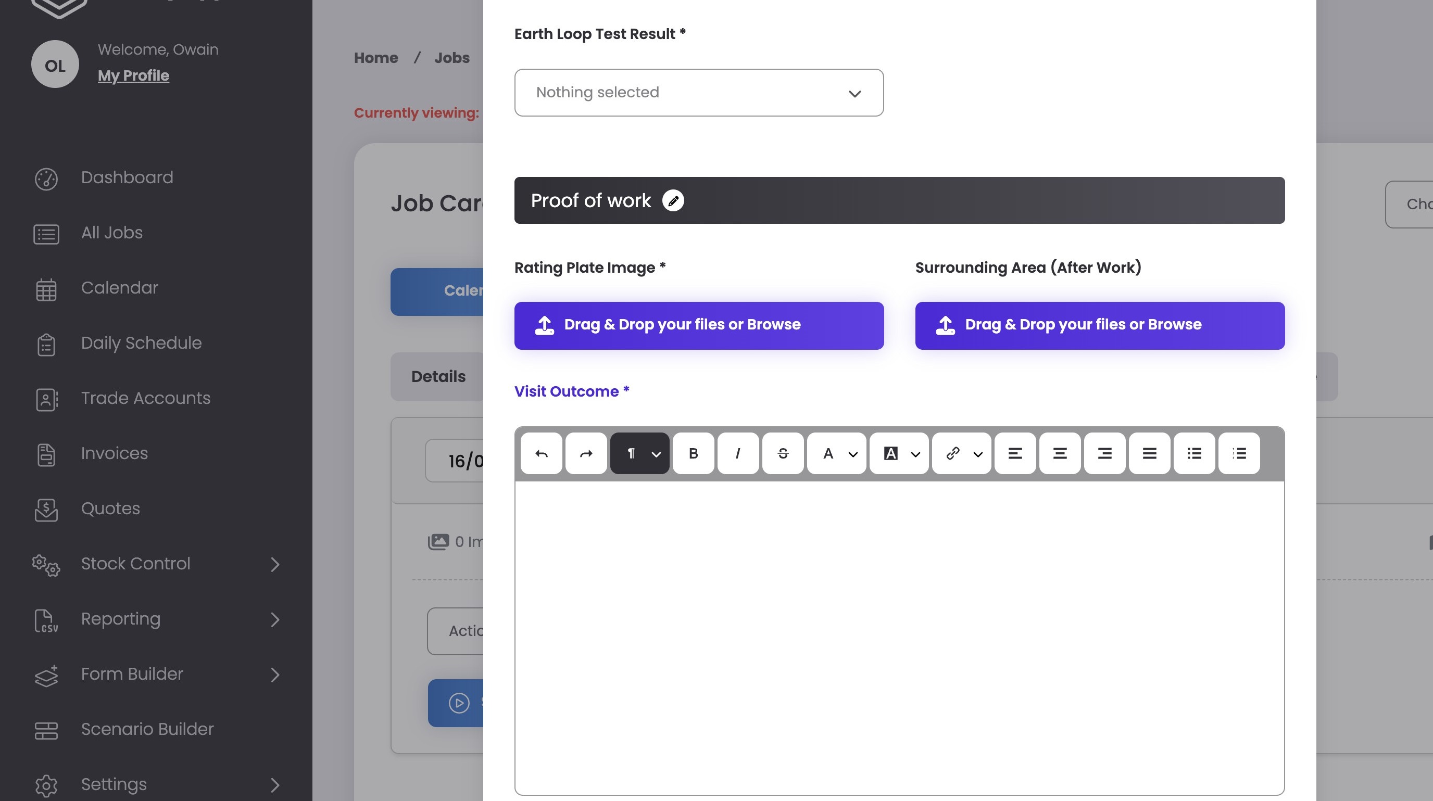The image size is (1433, 801).
Task: Justify text alignment in the editor
Action: [1149, 453]
